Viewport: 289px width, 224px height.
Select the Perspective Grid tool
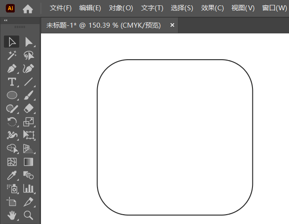pyautogui.click(x=29, y=149)
